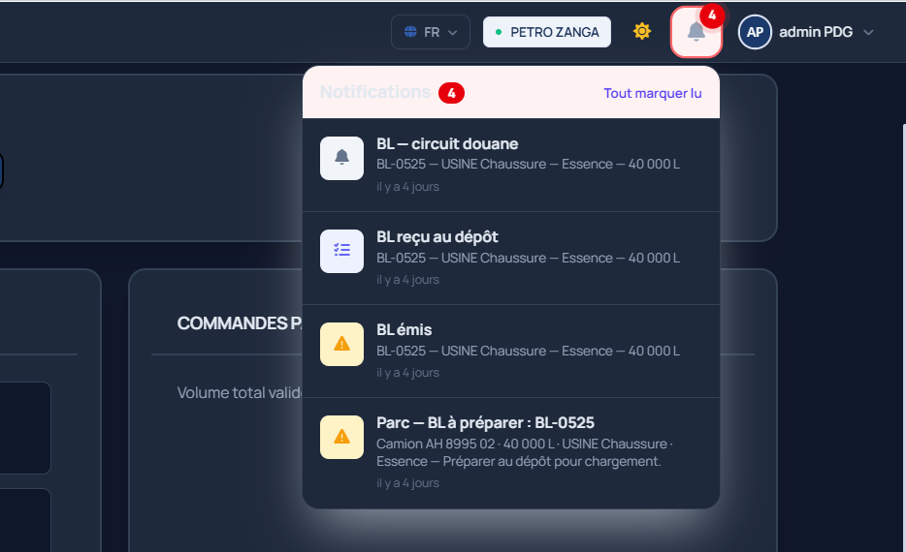Click the Notifications panel title
The image size is (906, 552).
[375, 92]
